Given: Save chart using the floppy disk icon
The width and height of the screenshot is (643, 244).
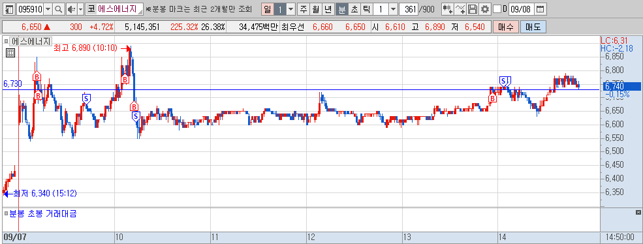Looking at the screenshot, I should click(x=473, y=9).
